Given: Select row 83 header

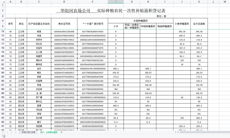Looking at the screenshot, I should pos(3,69).
